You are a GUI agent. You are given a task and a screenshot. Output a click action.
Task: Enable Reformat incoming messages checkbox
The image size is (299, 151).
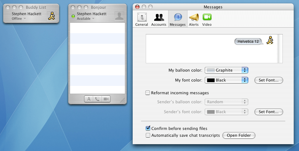(148, 93)
